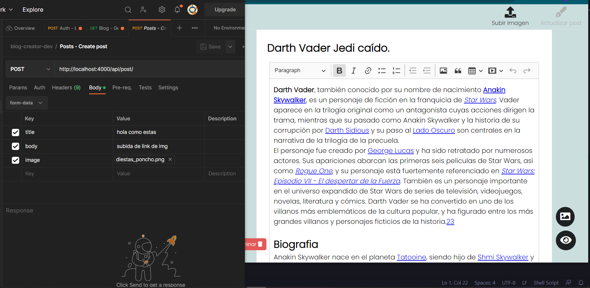Create a numbered list
The height and width of the screenshot is (288, 590).
pyautogui.click(x=396, y=71)
